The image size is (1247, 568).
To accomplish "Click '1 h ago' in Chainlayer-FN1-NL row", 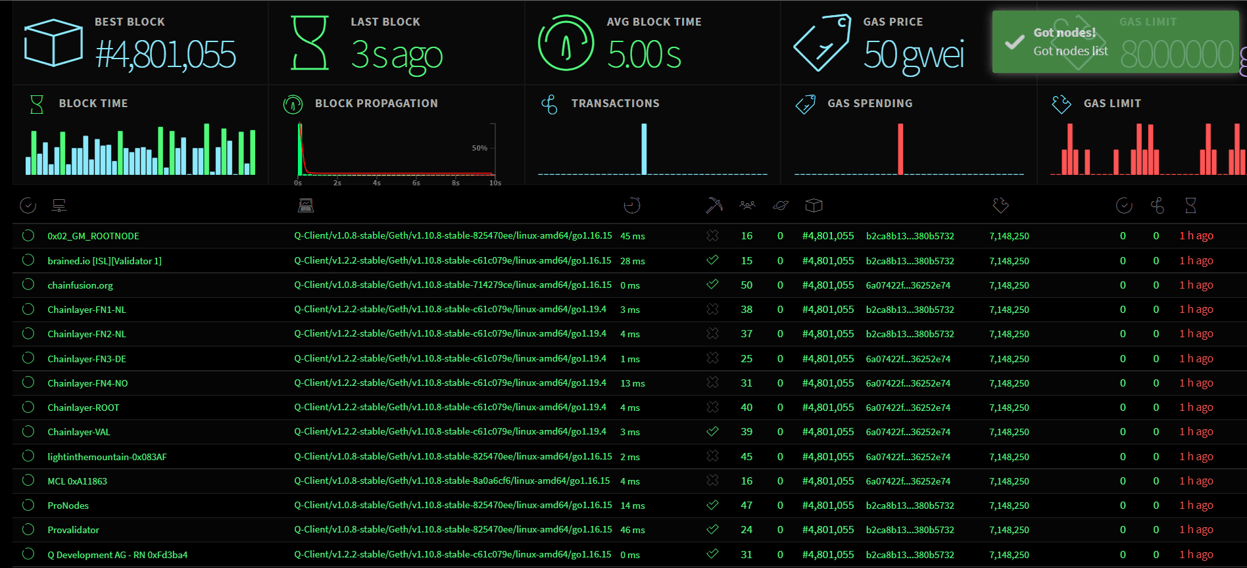I will point(1196,310).
